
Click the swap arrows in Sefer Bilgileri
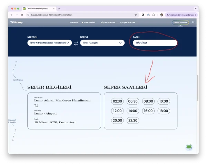click(36, 105)
